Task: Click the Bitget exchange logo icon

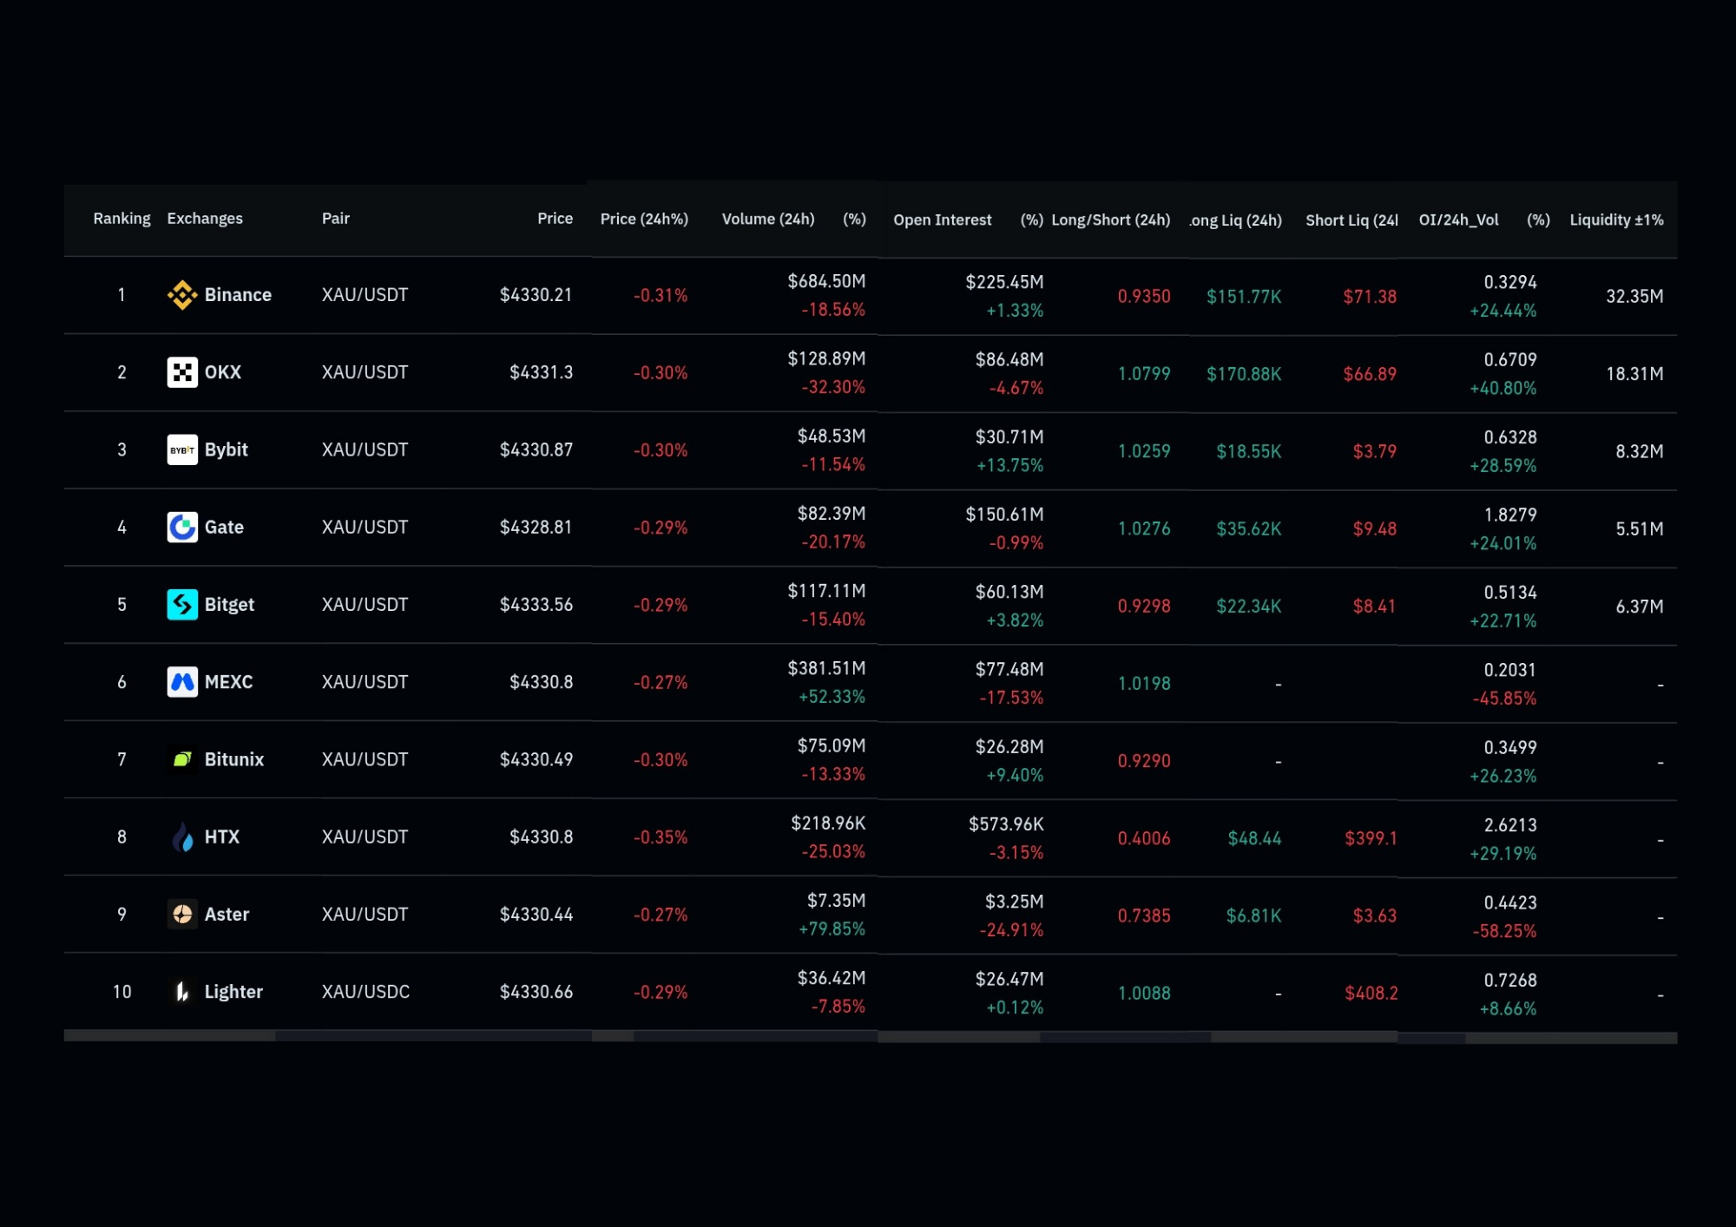Action: [182, 604]
